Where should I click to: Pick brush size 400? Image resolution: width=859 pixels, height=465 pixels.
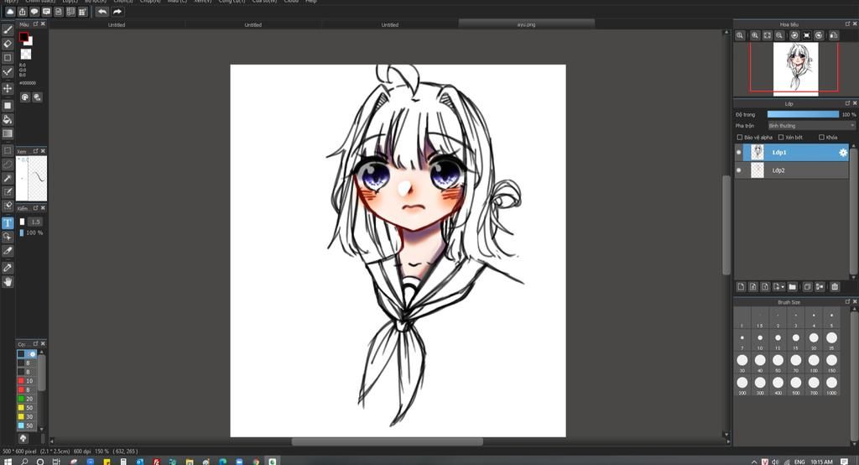click(x=778, y=384)
